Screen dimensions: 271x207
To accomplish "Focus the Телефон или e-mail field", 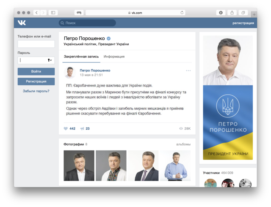I will (x=36, y=44).
